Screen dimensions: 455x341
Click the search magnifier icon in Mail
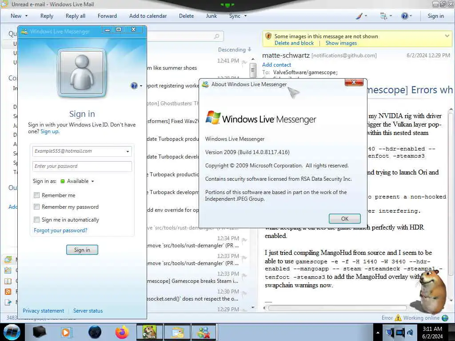[216, 36]
